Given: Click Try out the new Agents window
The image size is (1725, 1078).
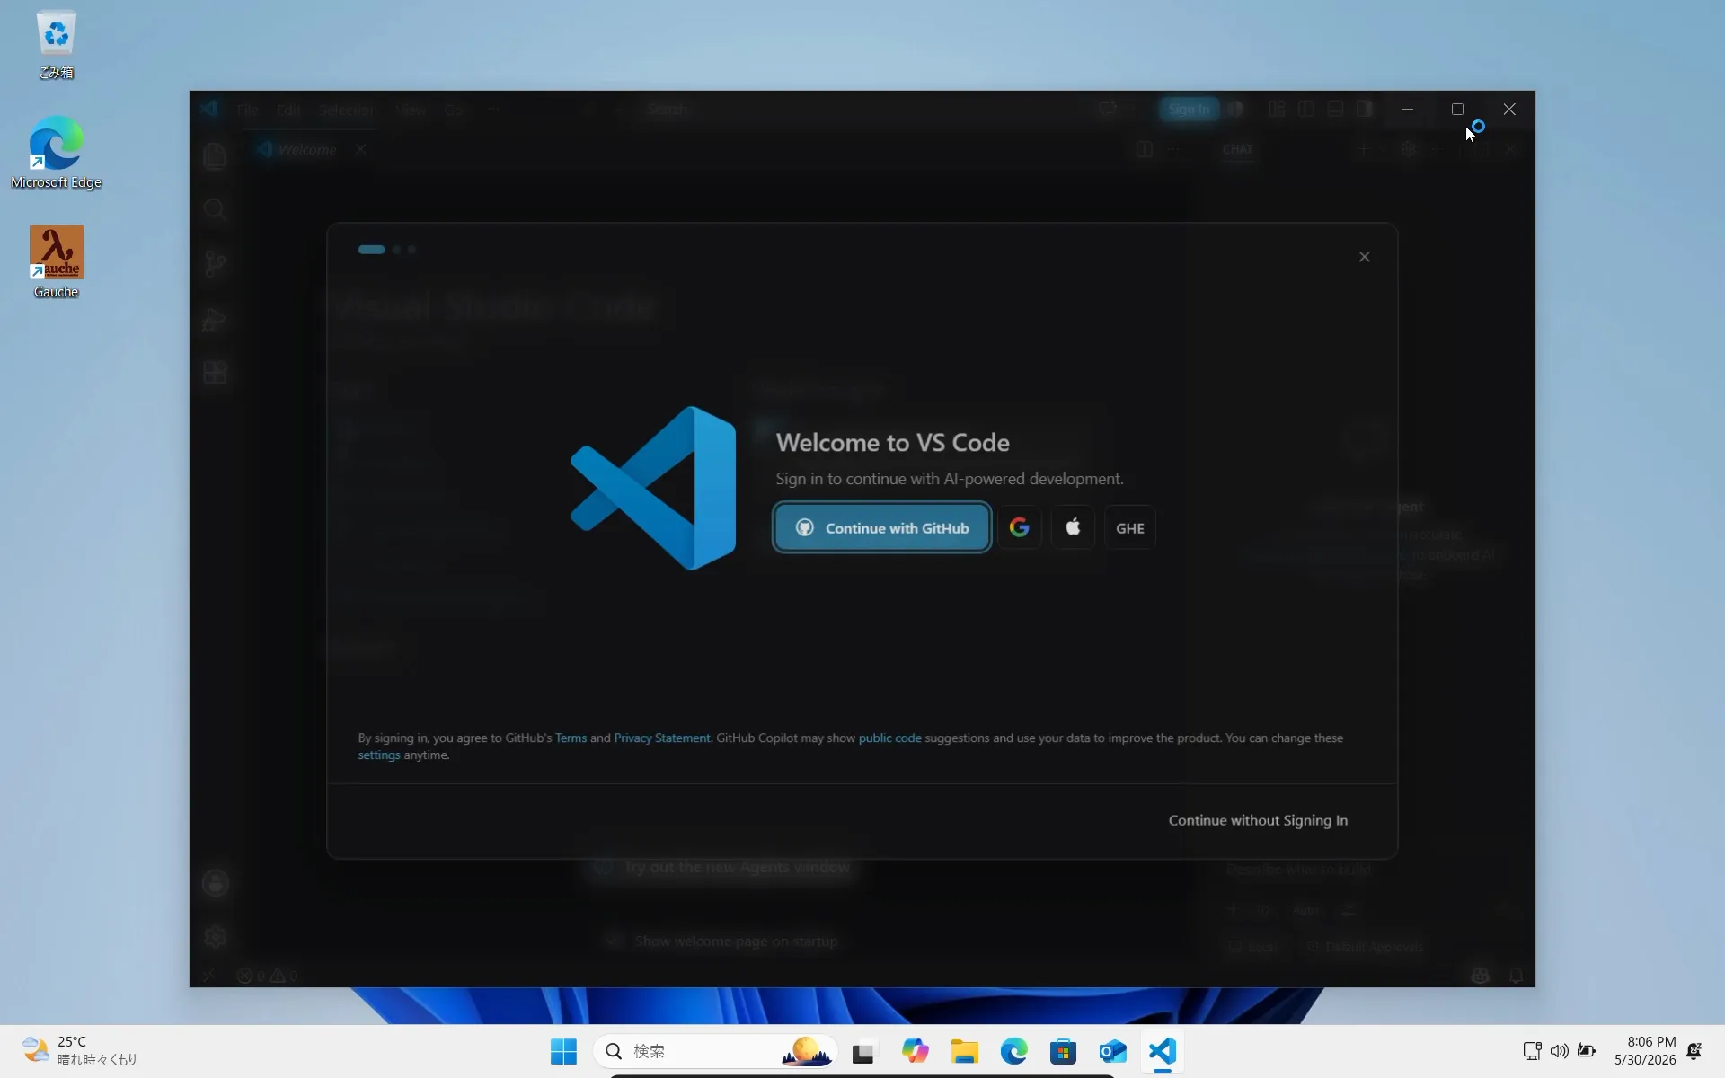Looking at the screenshot, I should click(x=724, y=867).
